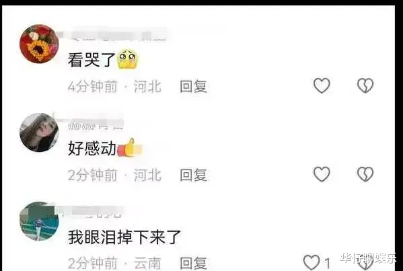Open blurred username above "看哭了"
The image size is (403, 271).
[x=113, y=34]
